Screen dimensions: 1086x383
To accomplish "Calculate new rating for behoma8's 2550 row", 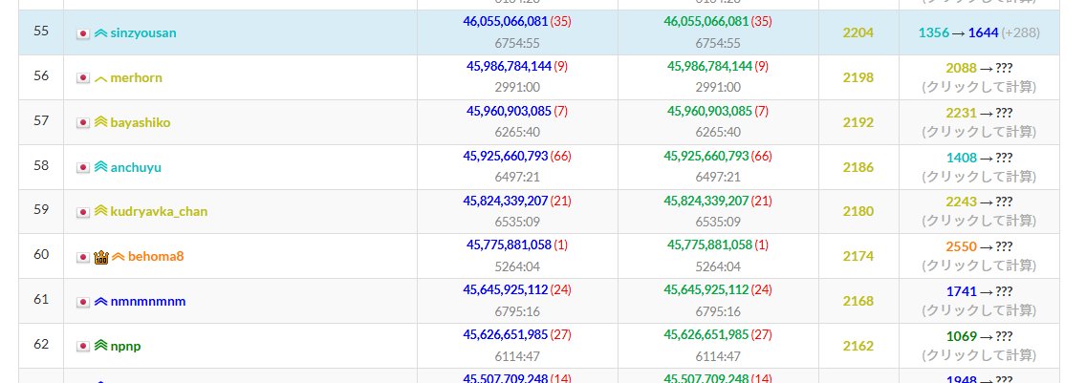I will point(979,266).
